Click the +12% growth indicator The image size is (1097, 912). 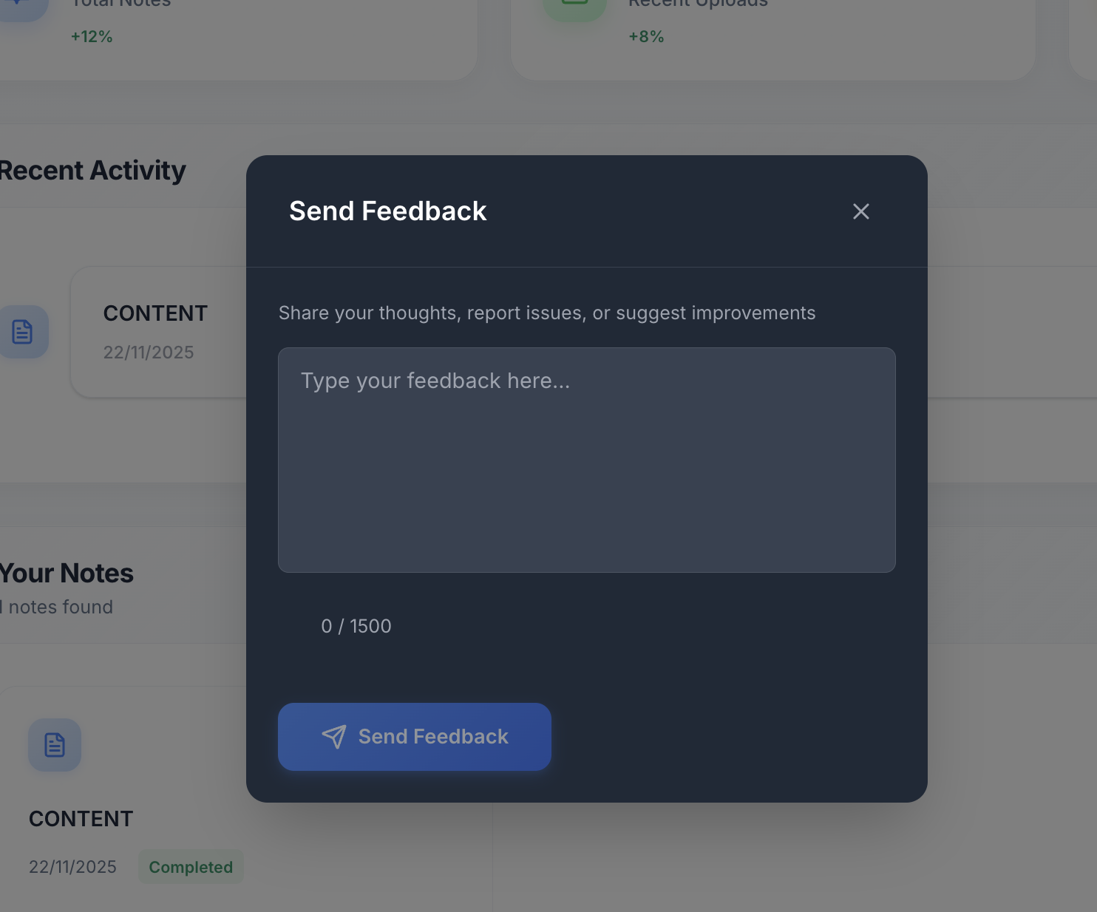tap(92, 35)
